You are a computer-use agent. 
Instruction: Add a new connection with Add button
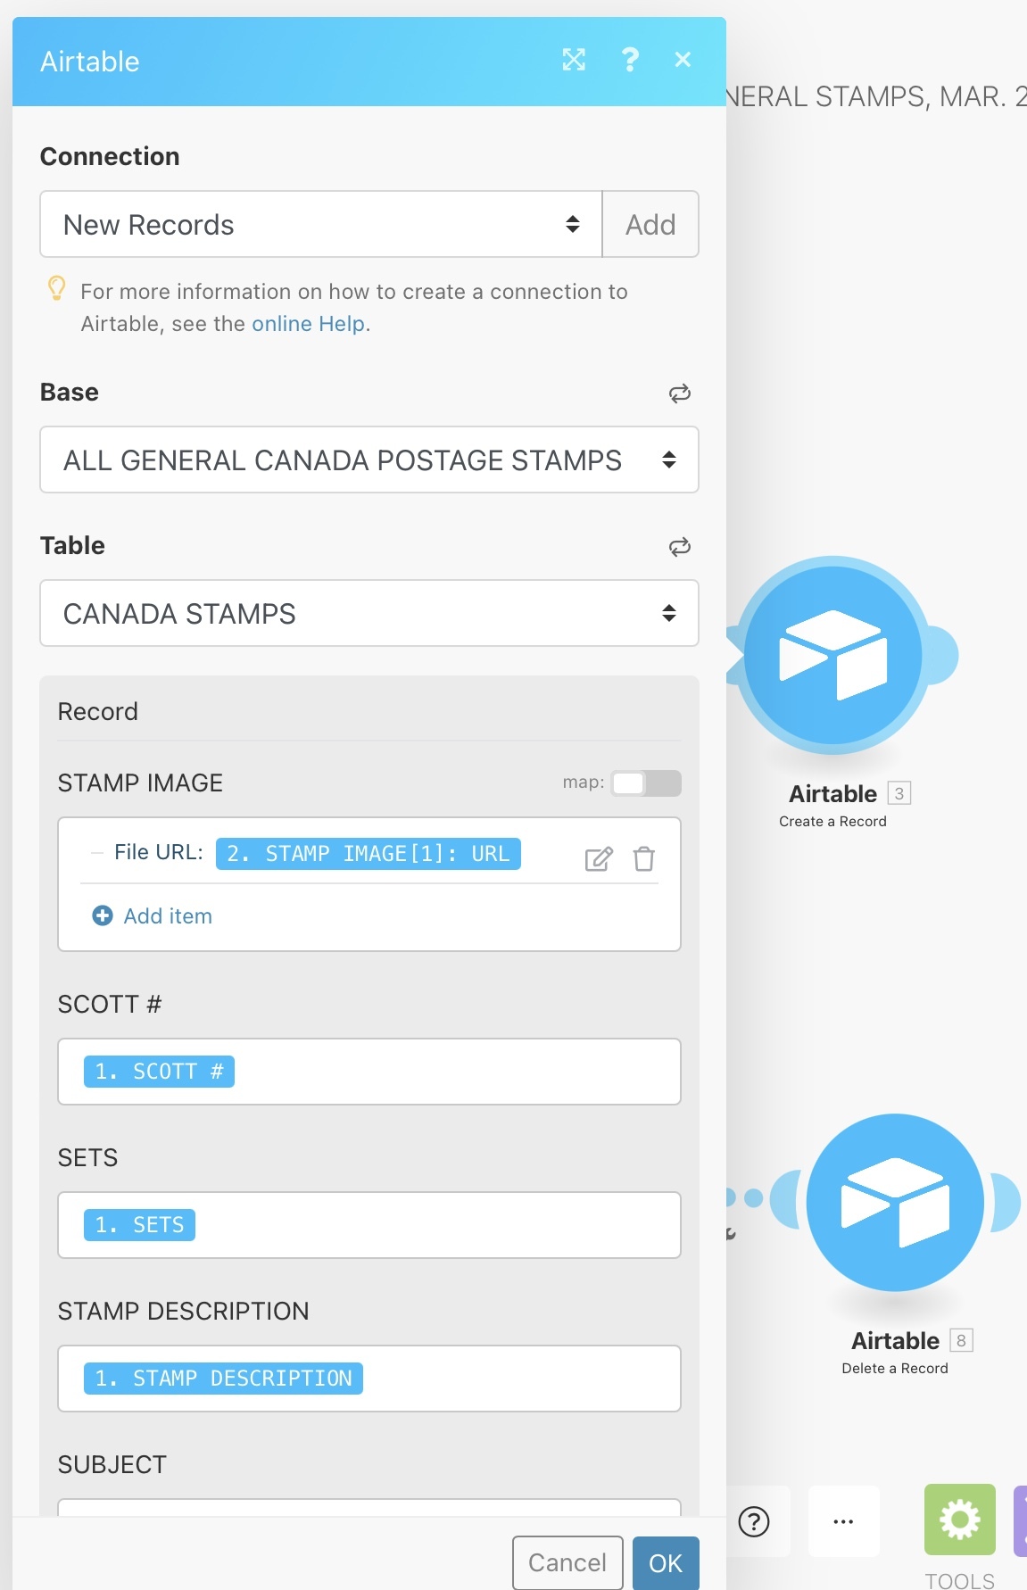click(650, 224)
